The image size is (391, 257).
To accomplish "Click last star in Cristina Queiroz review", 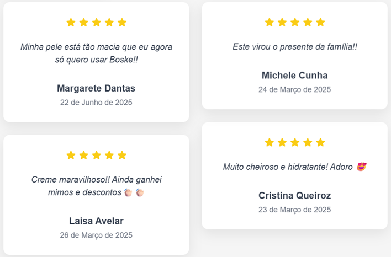I will [x=320, y=142].
